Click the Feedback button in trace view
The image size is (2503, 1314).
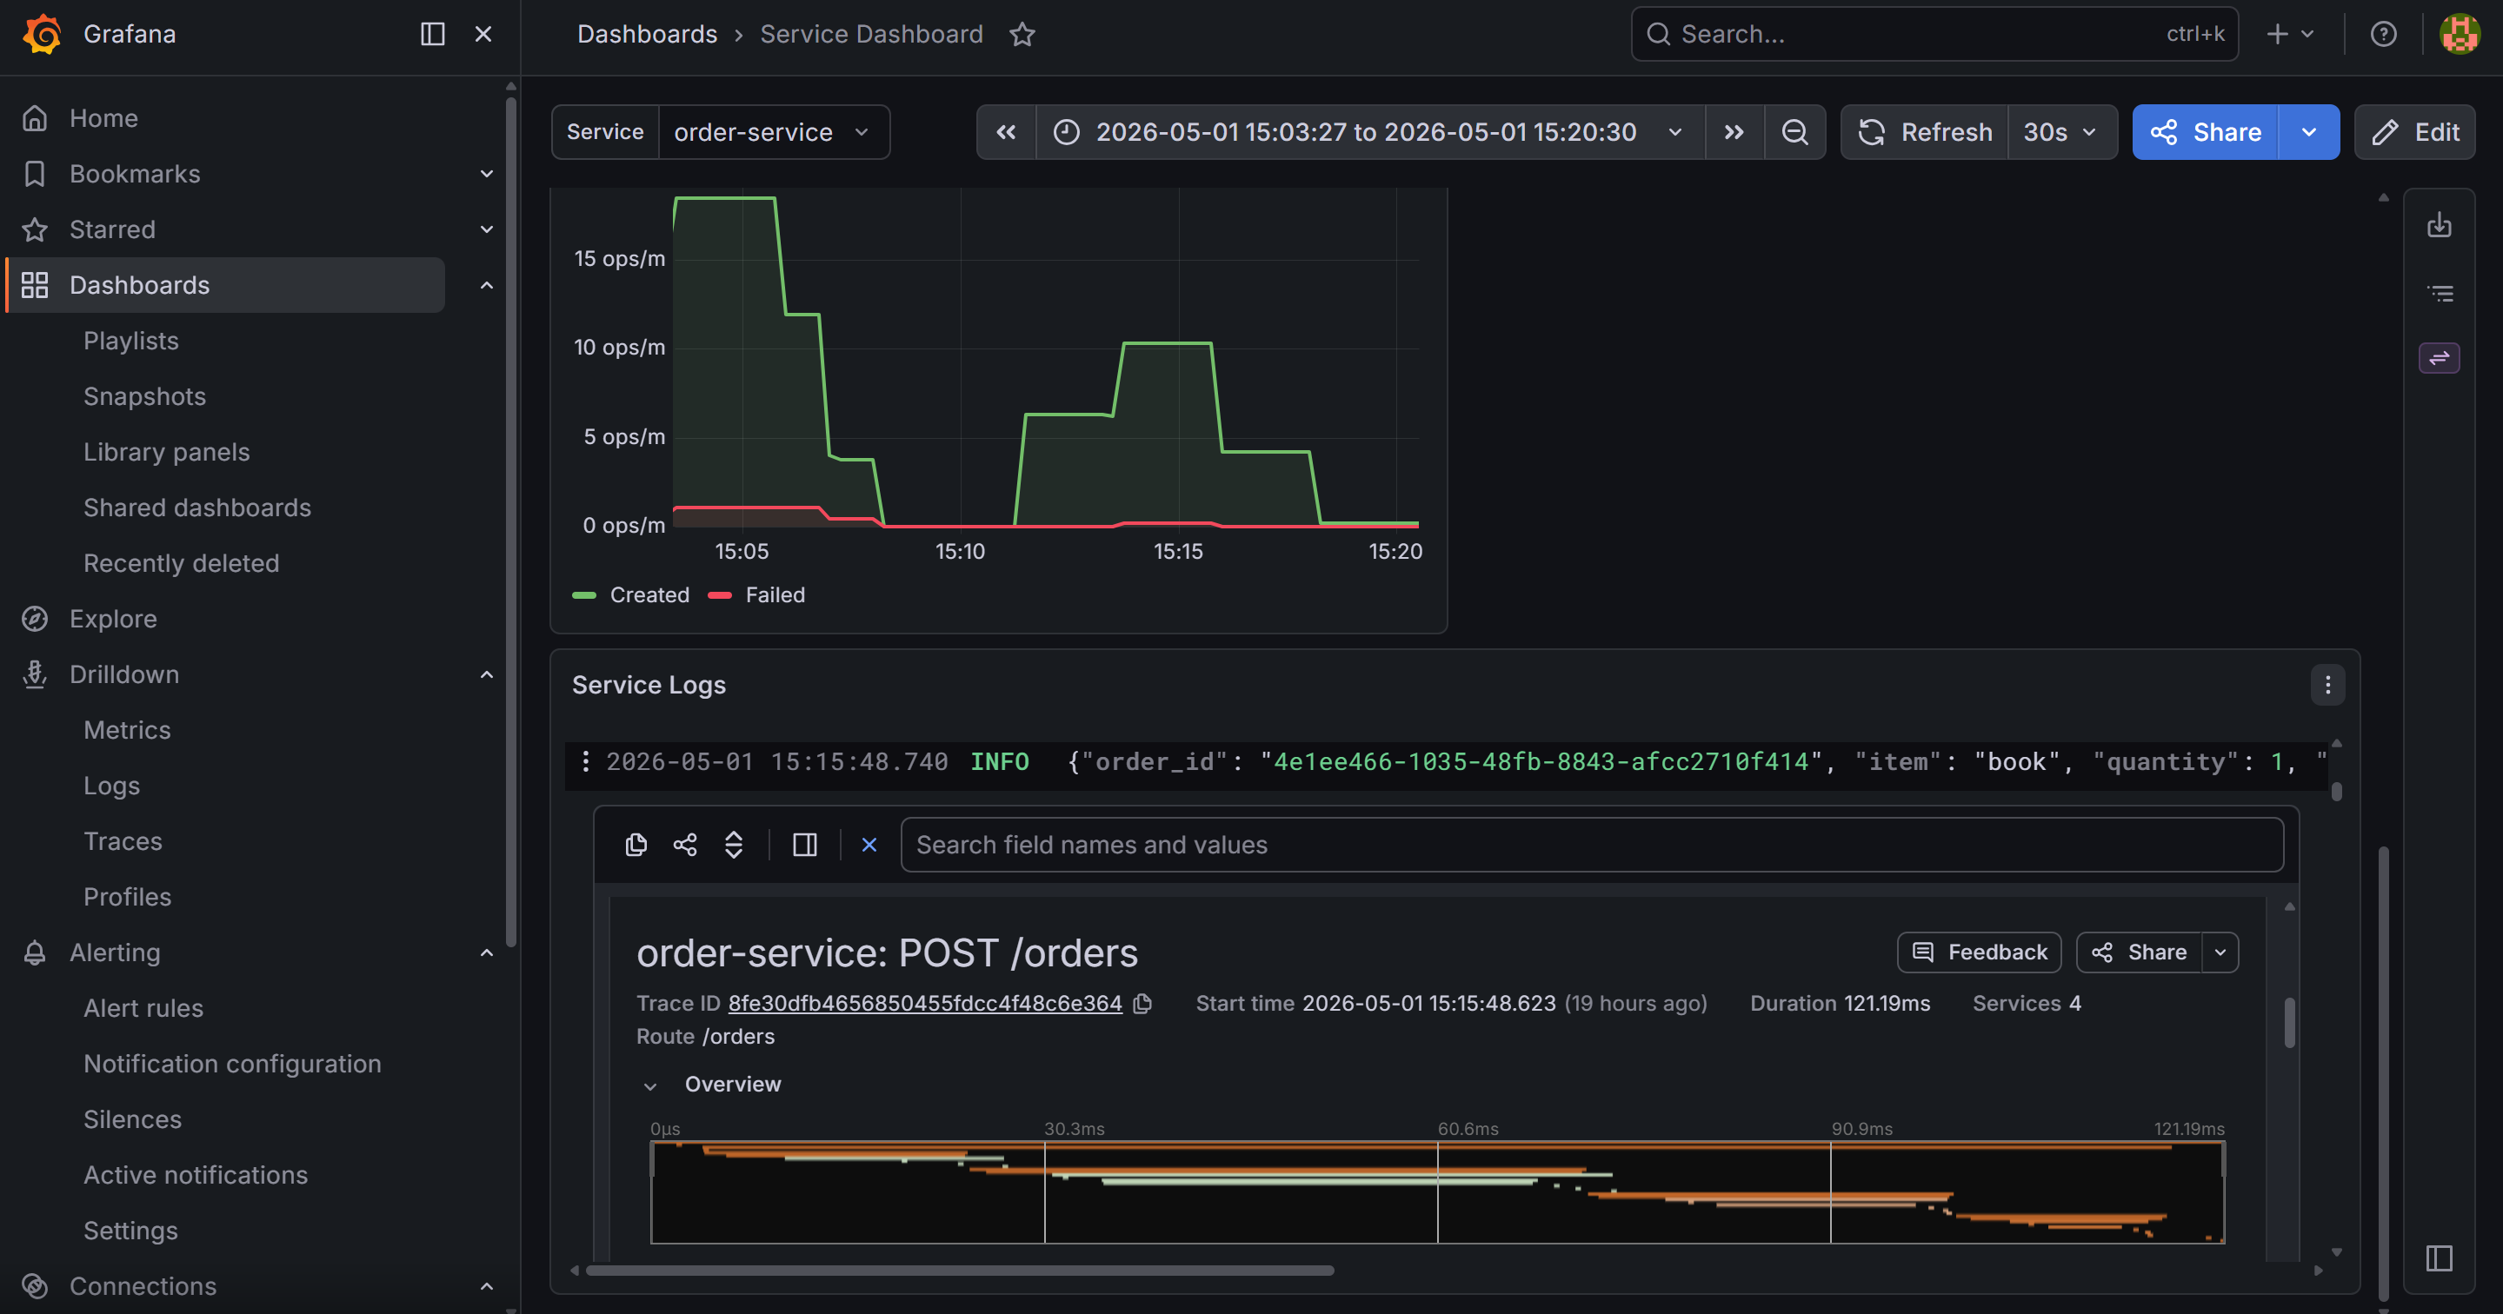click(x=1980, y=952)
